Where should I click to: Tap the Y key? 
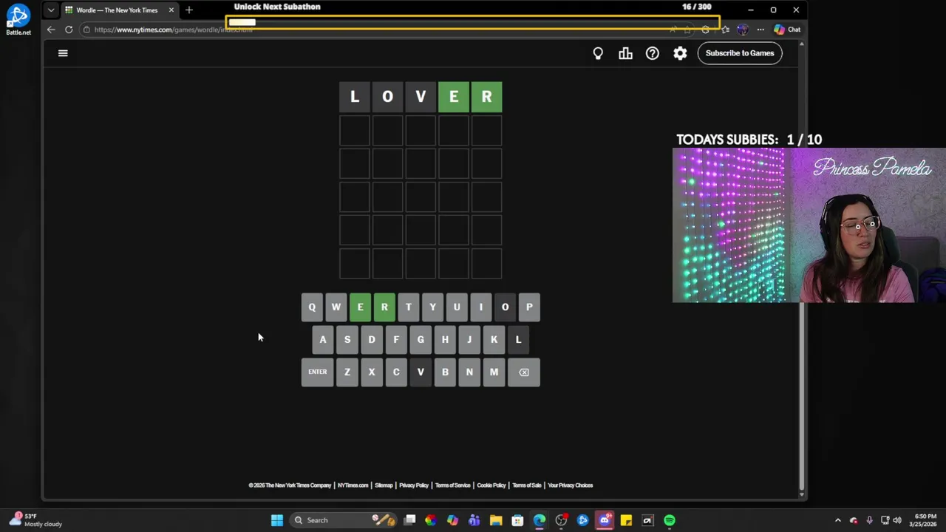click(432, 307)
